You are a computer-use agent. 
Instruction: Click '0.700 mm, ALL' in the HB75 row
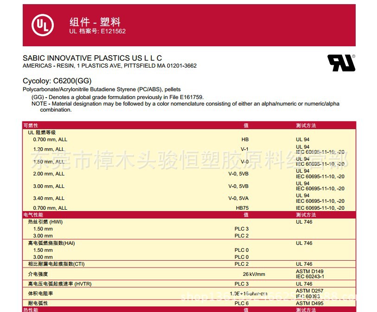click(x=50, y=208)
